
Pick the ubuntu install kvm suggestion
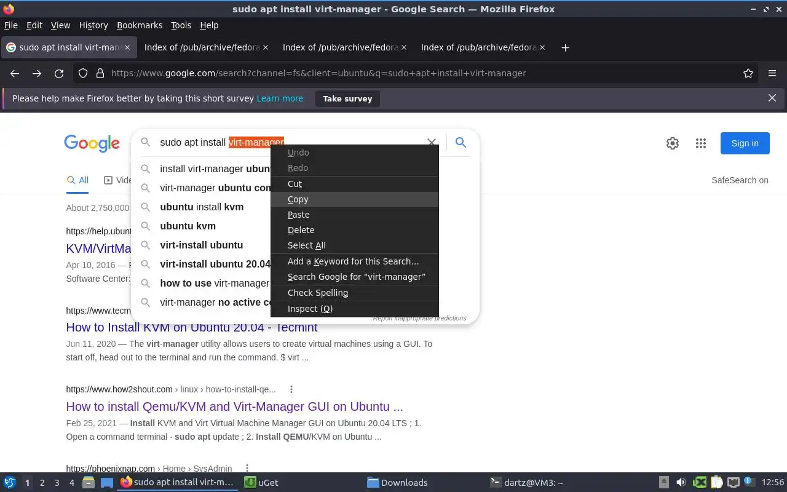(x=202, y=207)
